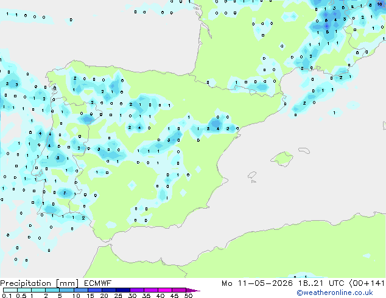The image size is (386, 298).
Task: Click the "0.5" legend scale label
Action: tap(21, 296)
